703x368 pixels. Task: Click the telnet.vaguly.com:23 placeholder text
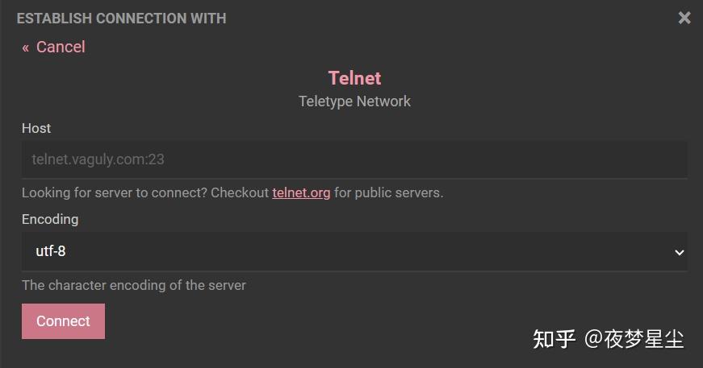pyautogui.click(x=98, y=159)
